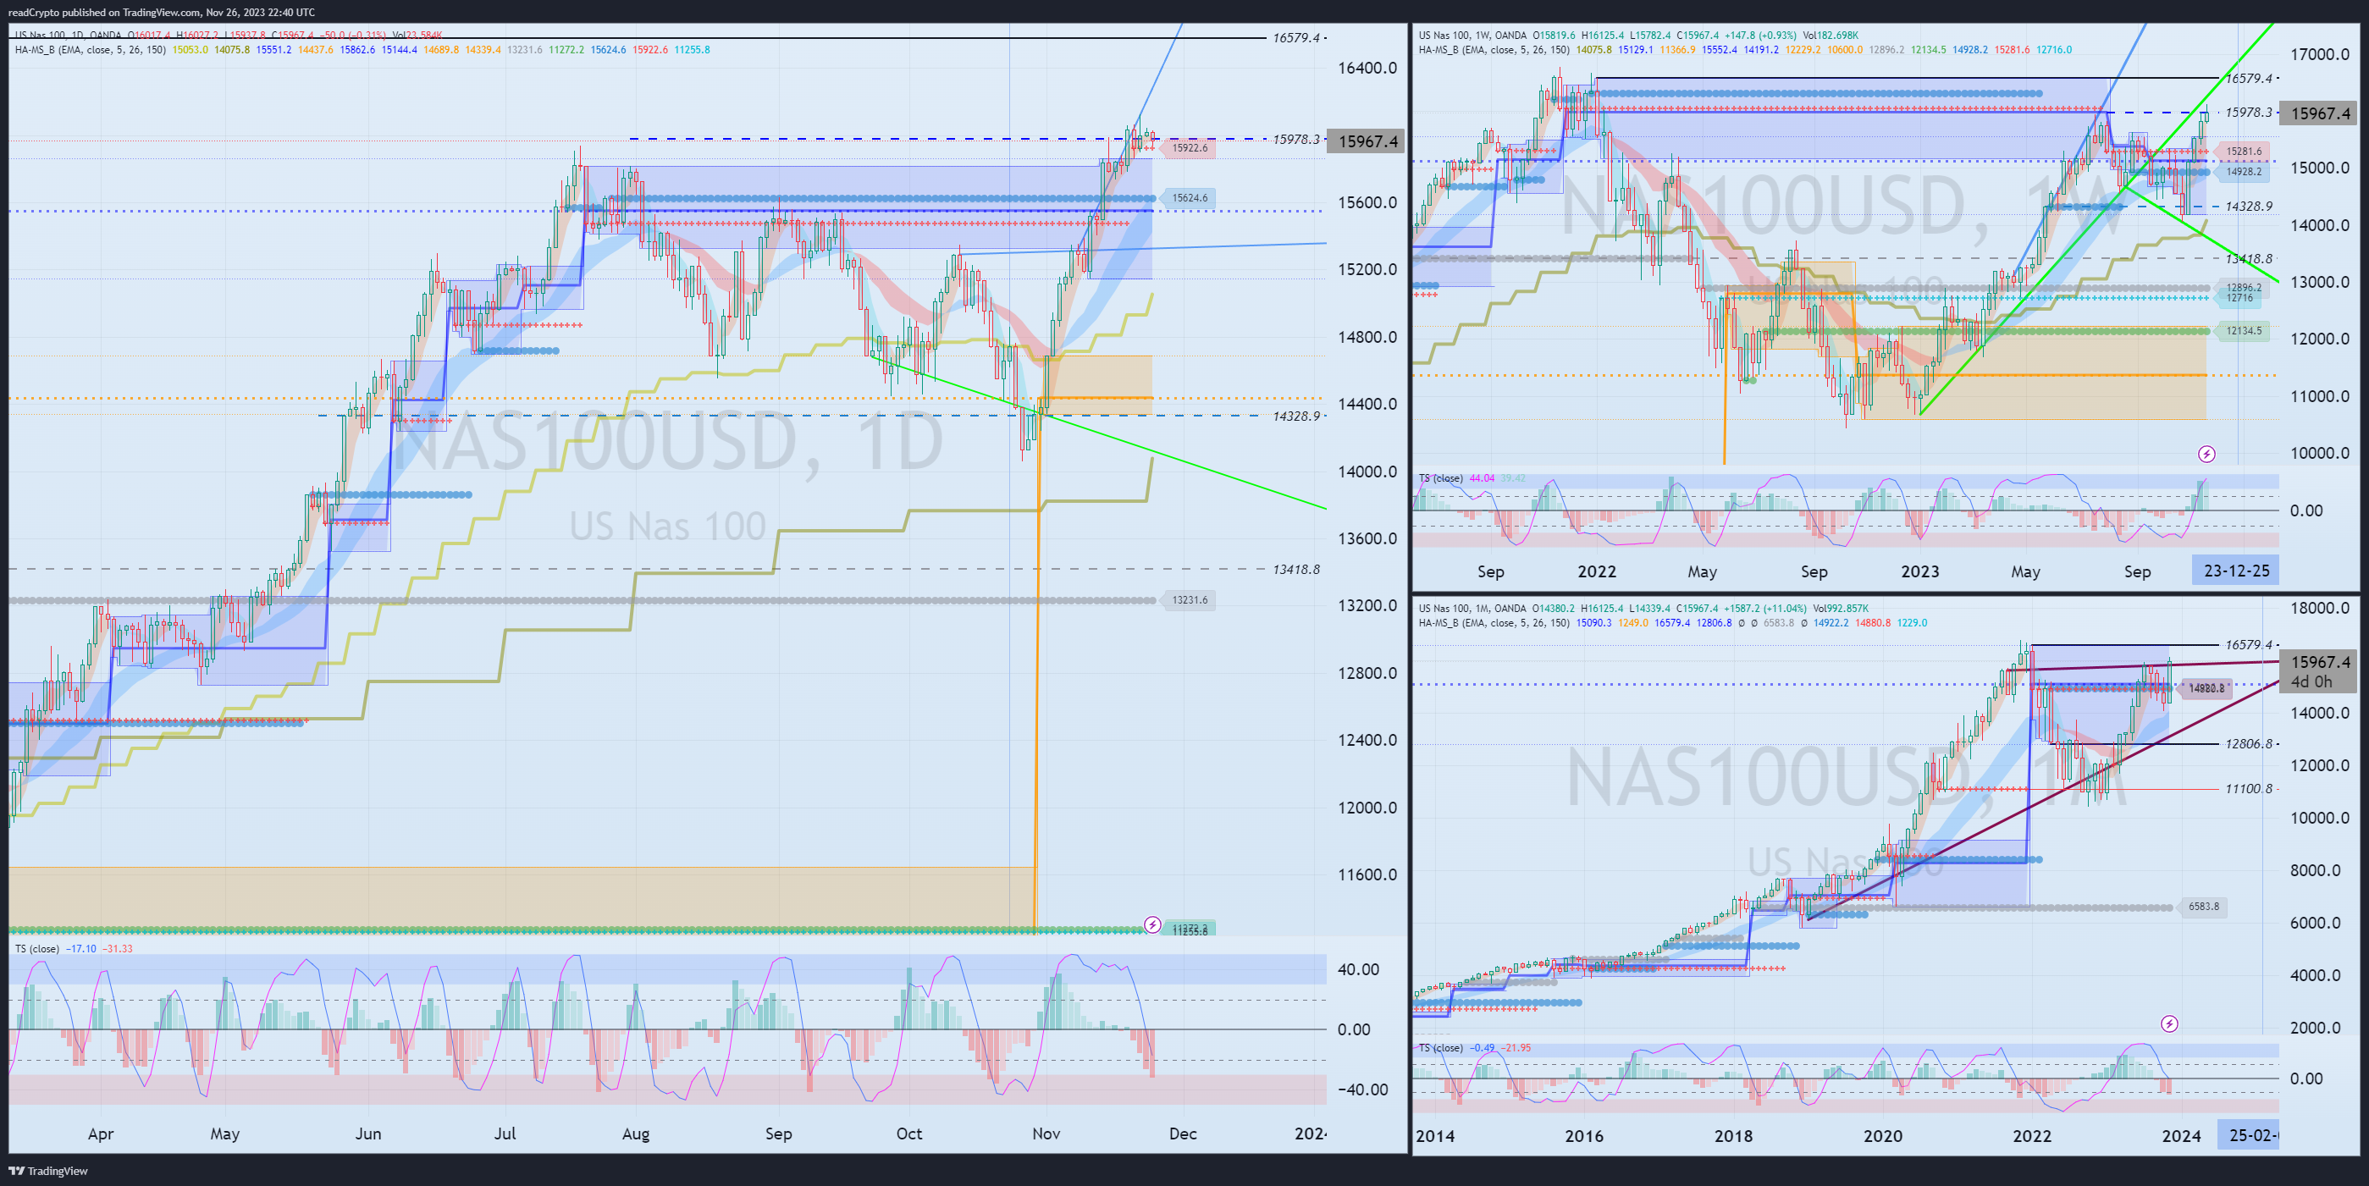2369x1186 pixels.
Task: Click the 'TS (close)' legend on monthly chart
Action: coord(1441,1047)
